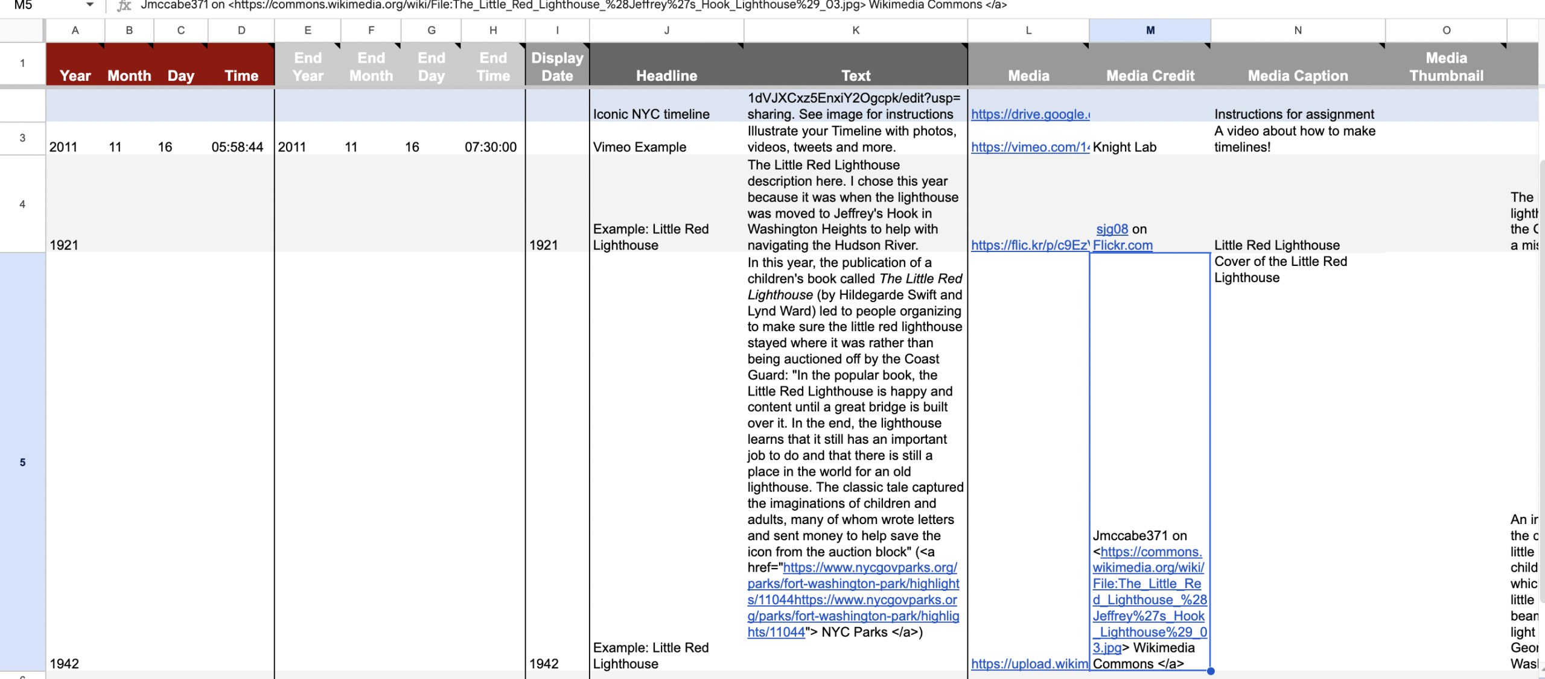Open the flic.kr link in Media column
This screenshot has height=679, width=1545.
coord(1030,245)
